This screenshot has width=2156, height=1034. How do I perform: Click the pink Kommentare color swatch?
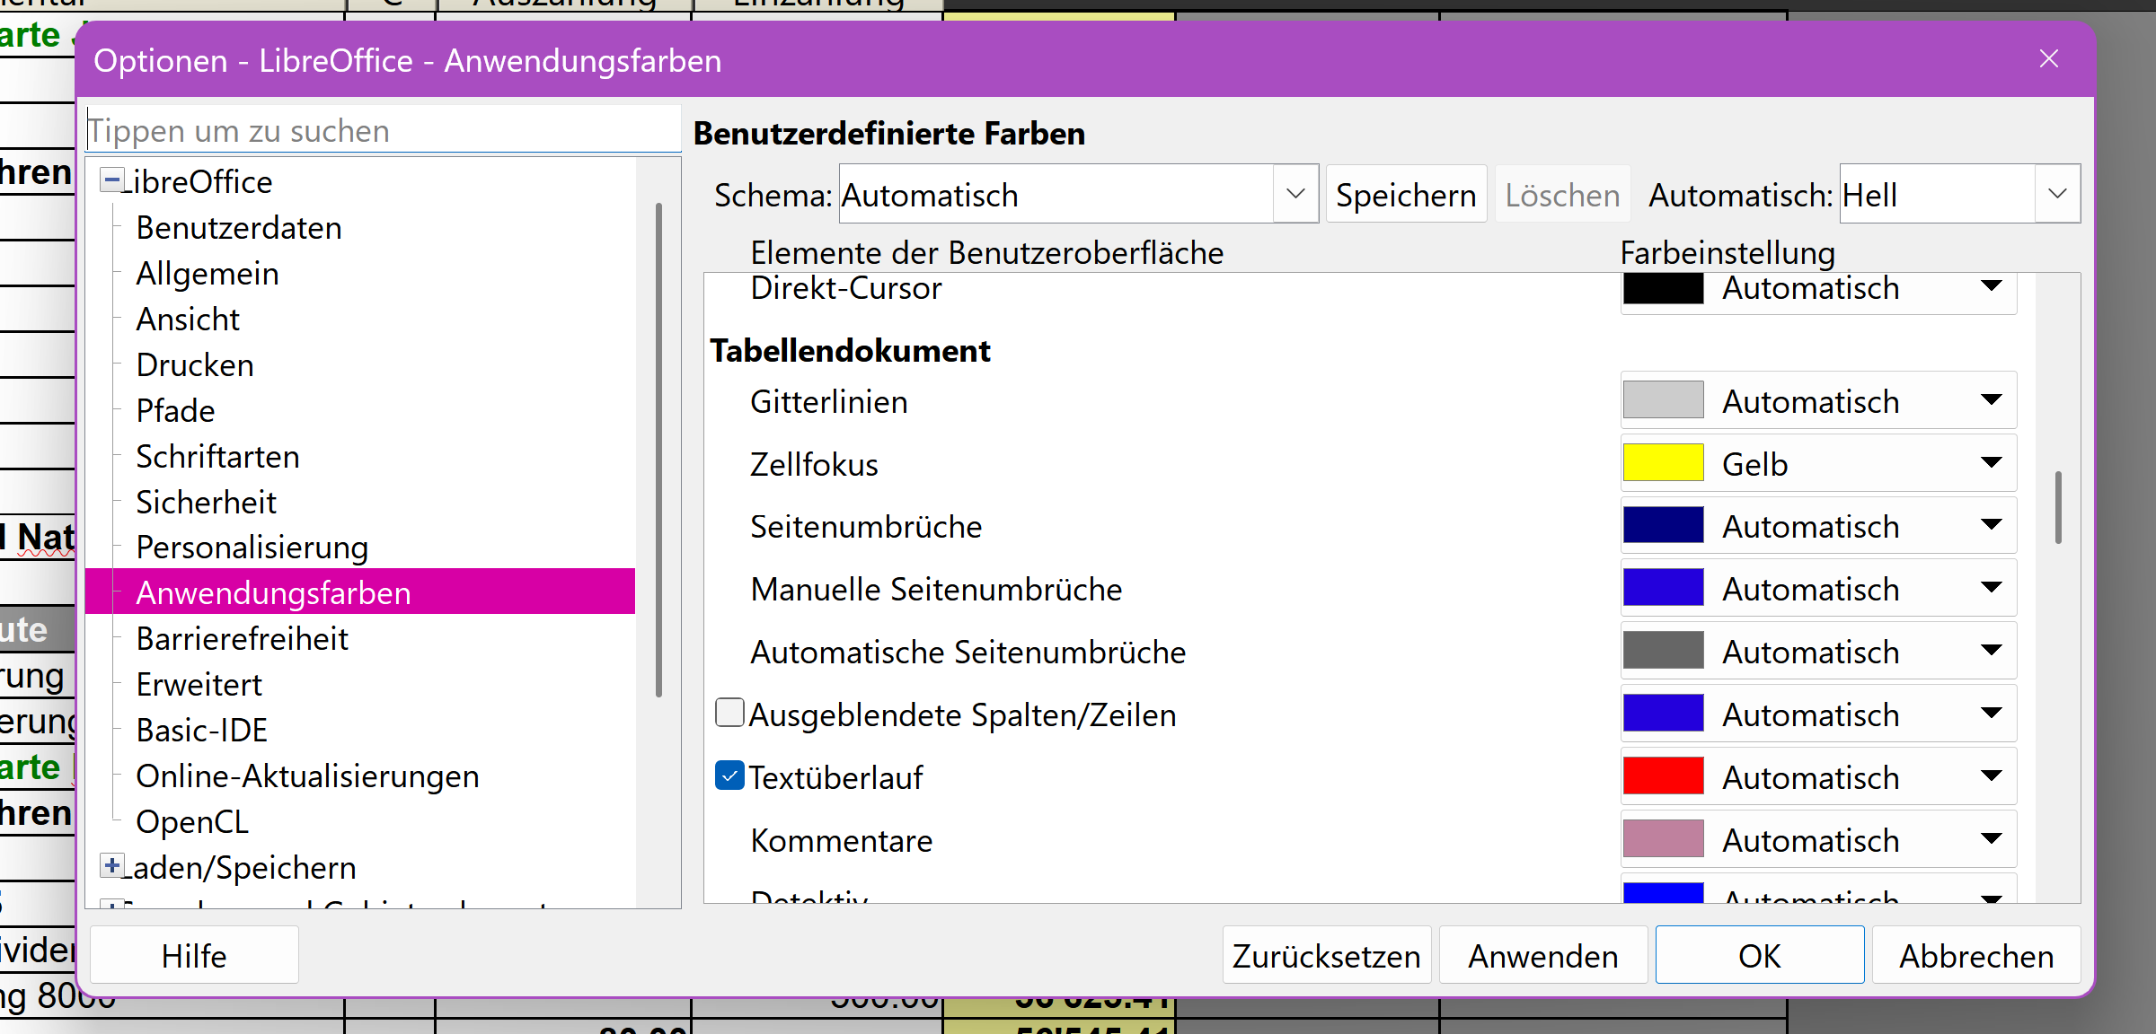[1663, 839]
